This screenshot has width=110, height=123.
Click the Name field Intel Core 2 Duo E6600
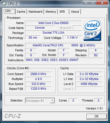coord(53,23)
